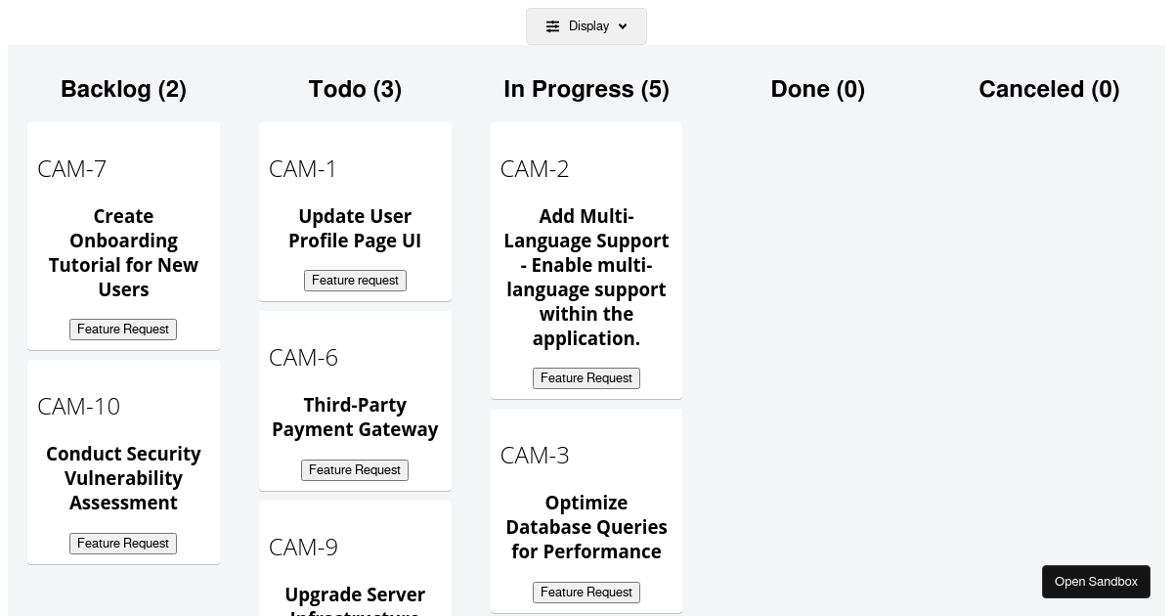The height and width of the screenshot is (616, 1173).
Task: Click the Feature Request label on CAM-2
Action: tap(586, 378)
